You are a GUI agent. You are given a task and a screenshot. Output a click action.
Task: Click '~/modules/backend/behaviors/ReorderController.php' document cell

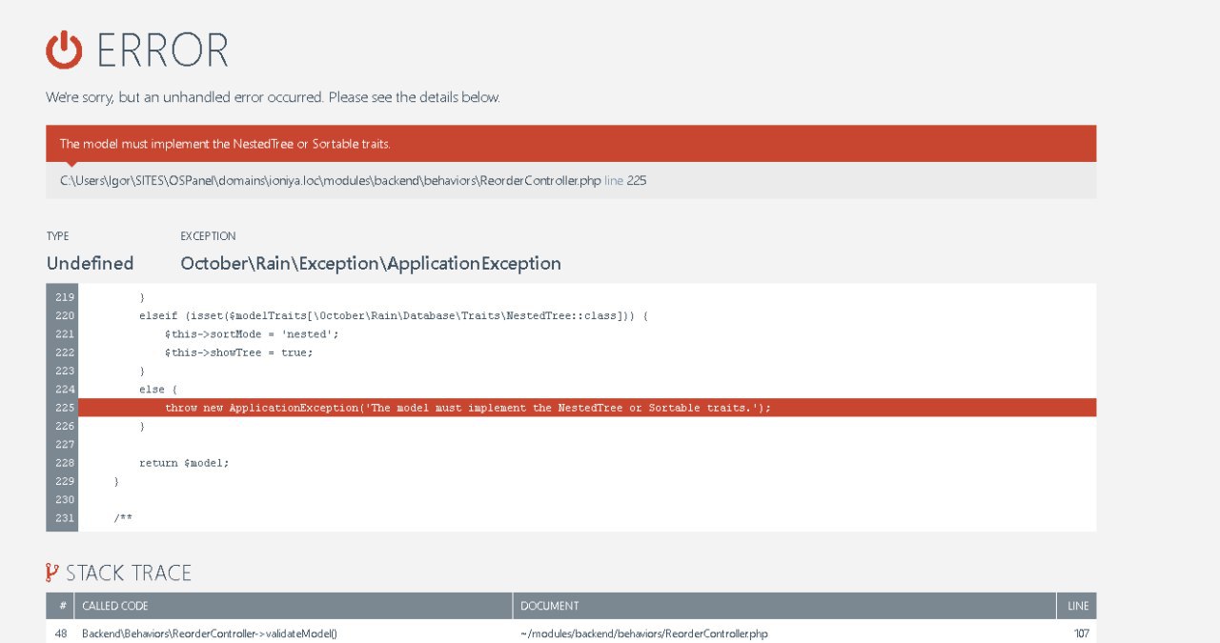point(643,633)
